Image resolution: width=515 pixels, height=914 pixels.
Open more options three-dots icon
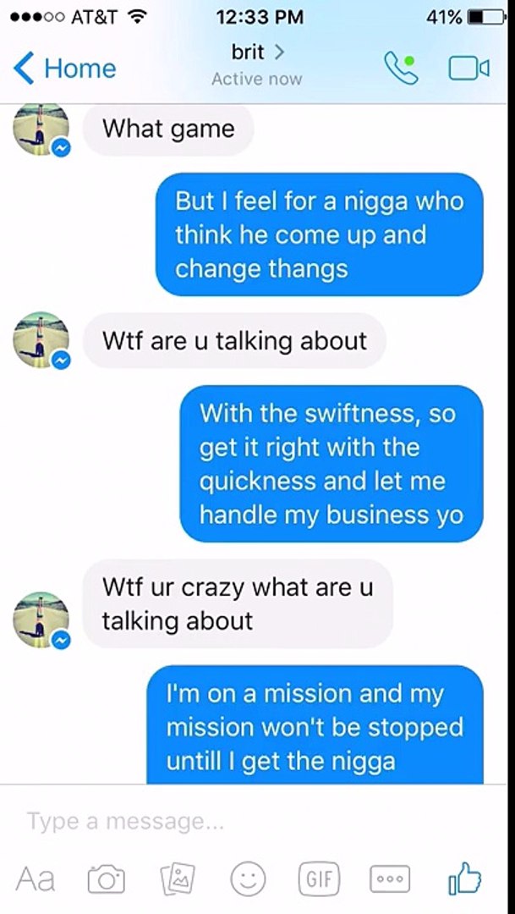click(390, 879)
